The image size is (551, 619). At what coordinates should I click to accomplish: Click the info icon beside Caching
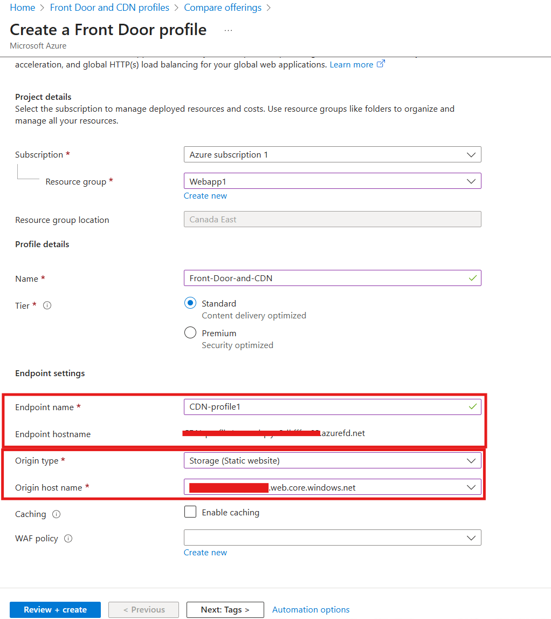[57, 514]
